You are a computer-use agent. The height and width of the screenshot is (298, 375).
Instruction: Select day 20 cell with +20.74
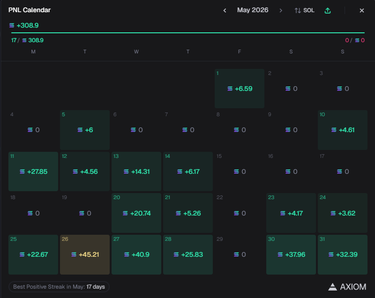click(136, 213)
